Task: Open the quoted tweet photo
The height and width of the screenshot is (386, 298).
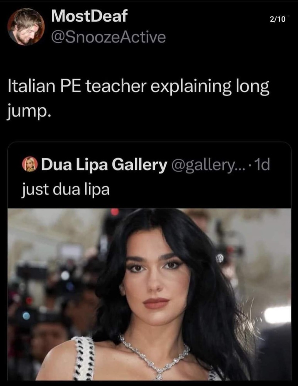Action: point(149,294)
